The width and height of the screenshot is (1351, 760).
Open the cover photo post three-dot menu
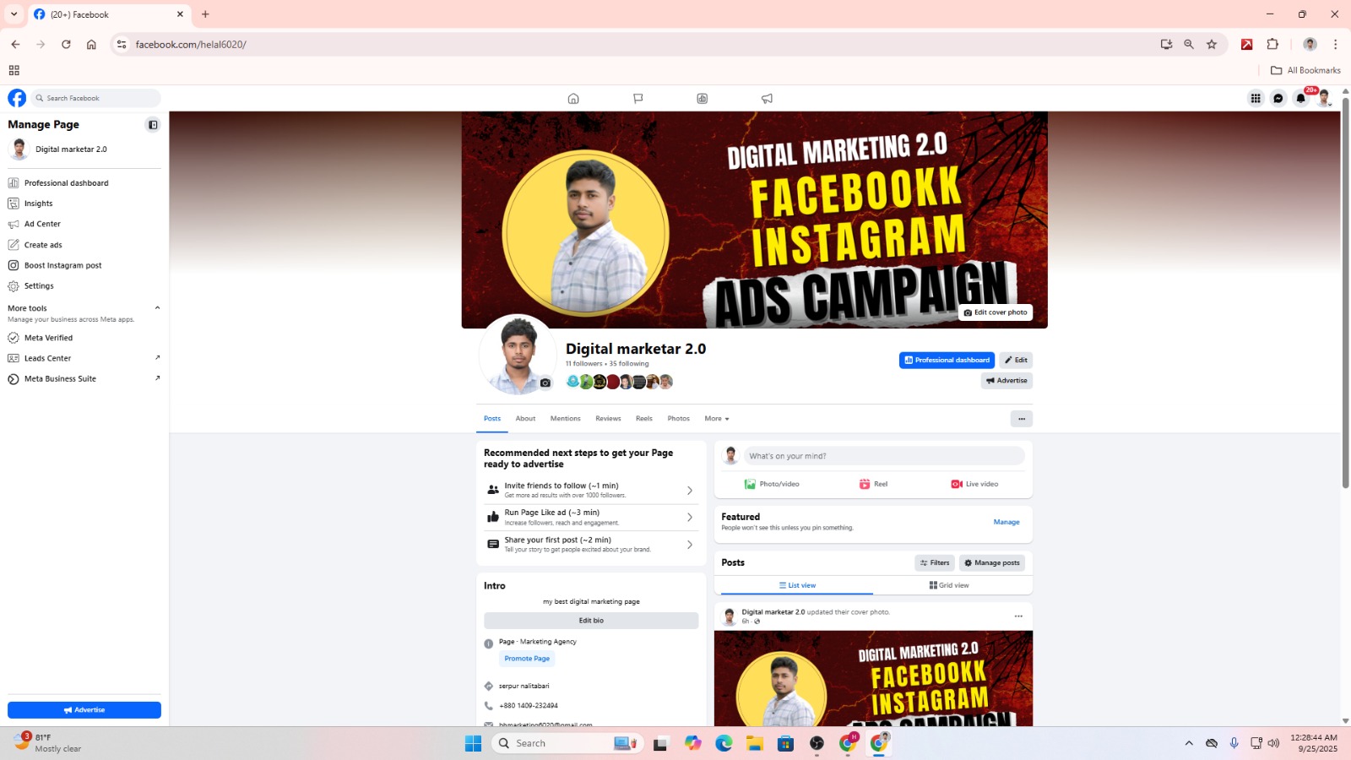coord(1018,616)
